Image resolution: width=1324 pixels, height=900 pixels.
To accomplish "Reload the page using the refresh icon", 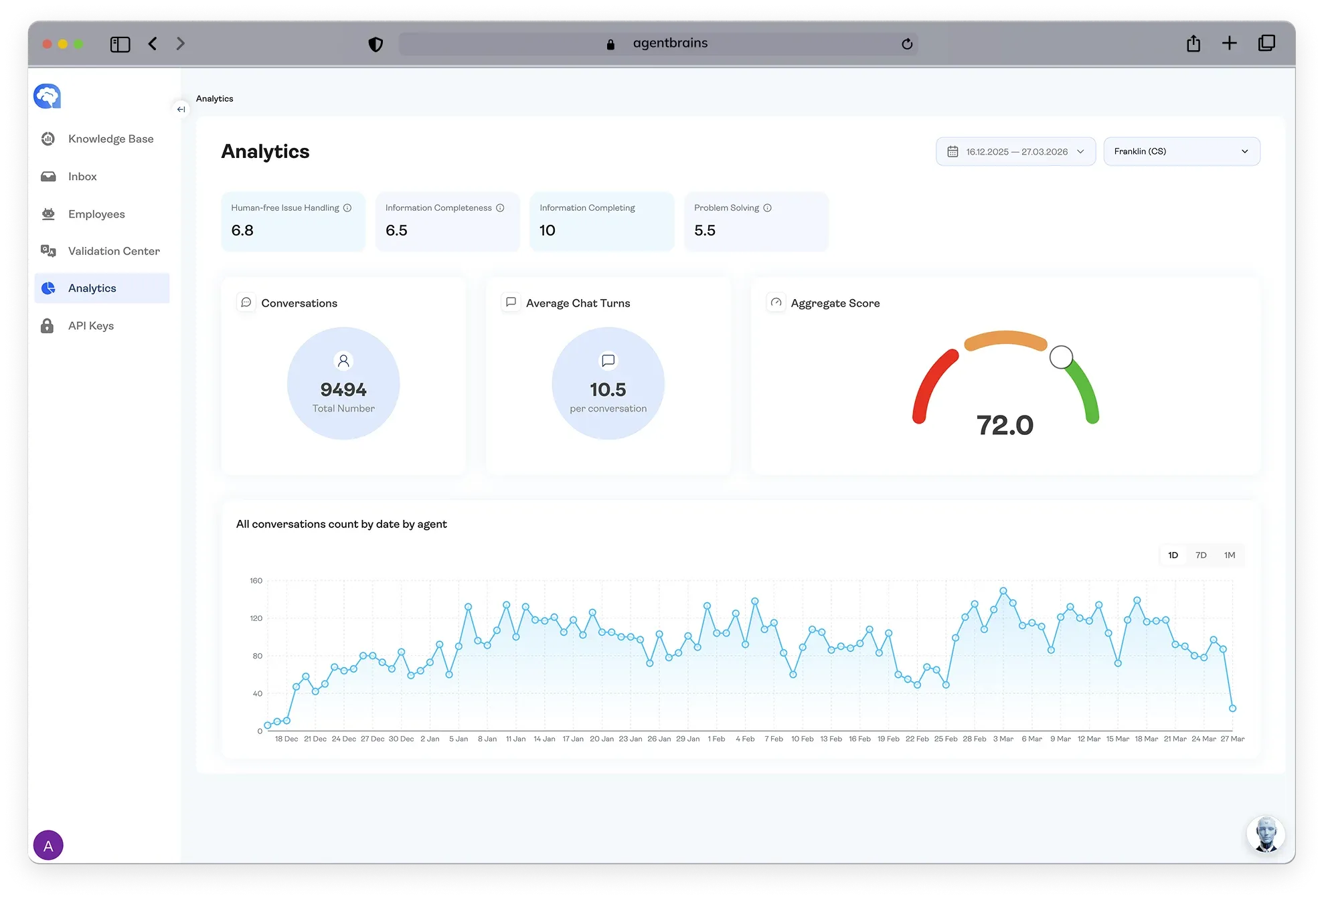I will (907, 44).
